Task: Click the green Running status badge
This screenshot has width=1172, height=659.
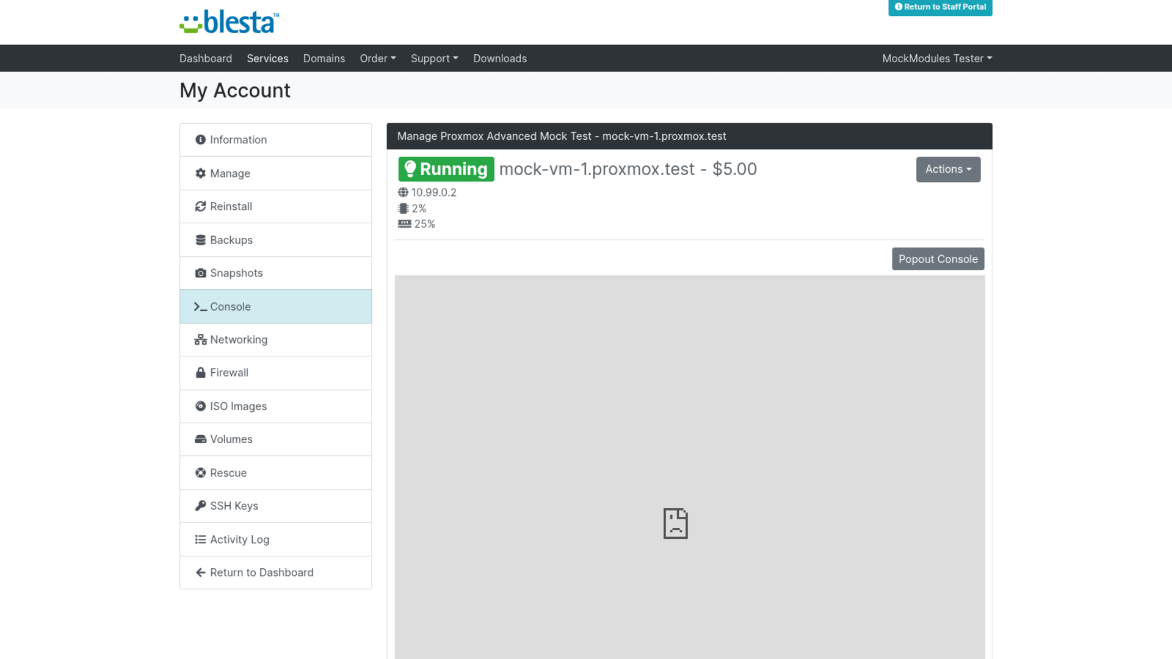Action: click(446, 169)
